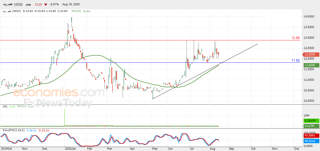Click the 13.0000 price axis label
Image resolution: width=320 pixels, height=151 pixels.
pyautogui.click(x=309, y=38)
